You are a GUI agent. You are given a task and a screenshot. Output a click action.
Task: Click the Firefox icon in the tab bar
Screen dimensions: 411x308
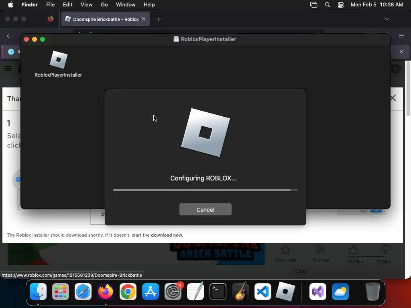click(51, 19)
